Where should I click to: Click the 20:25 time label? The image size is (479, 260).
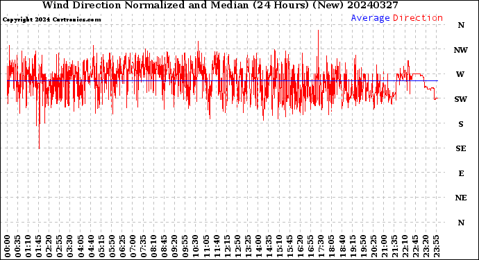(x=373, y=246)
